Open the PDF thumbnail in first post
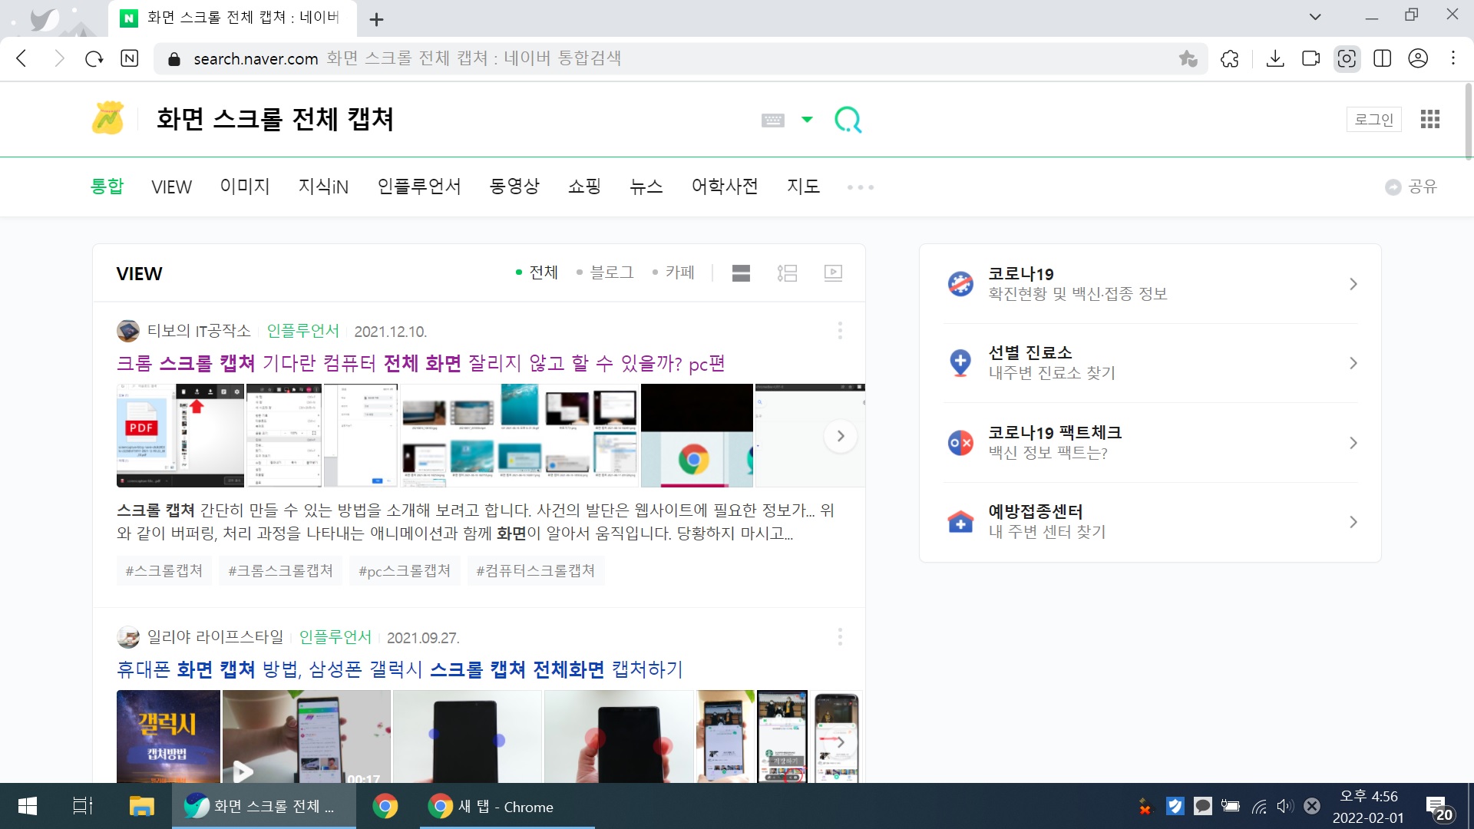Screen dimensions: 1474x829 pyautogui.click(x=180, y=435)
